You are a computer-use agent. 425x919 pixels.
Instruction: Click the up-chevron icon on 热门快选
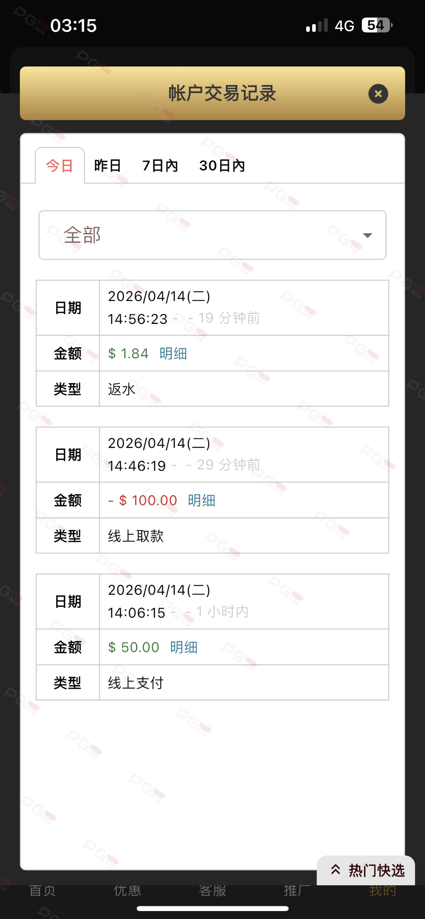coord(336,870)
